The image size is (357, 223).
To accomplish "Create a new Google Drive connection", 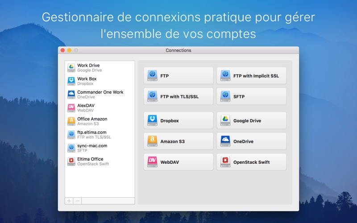I will tap(251, 120).
